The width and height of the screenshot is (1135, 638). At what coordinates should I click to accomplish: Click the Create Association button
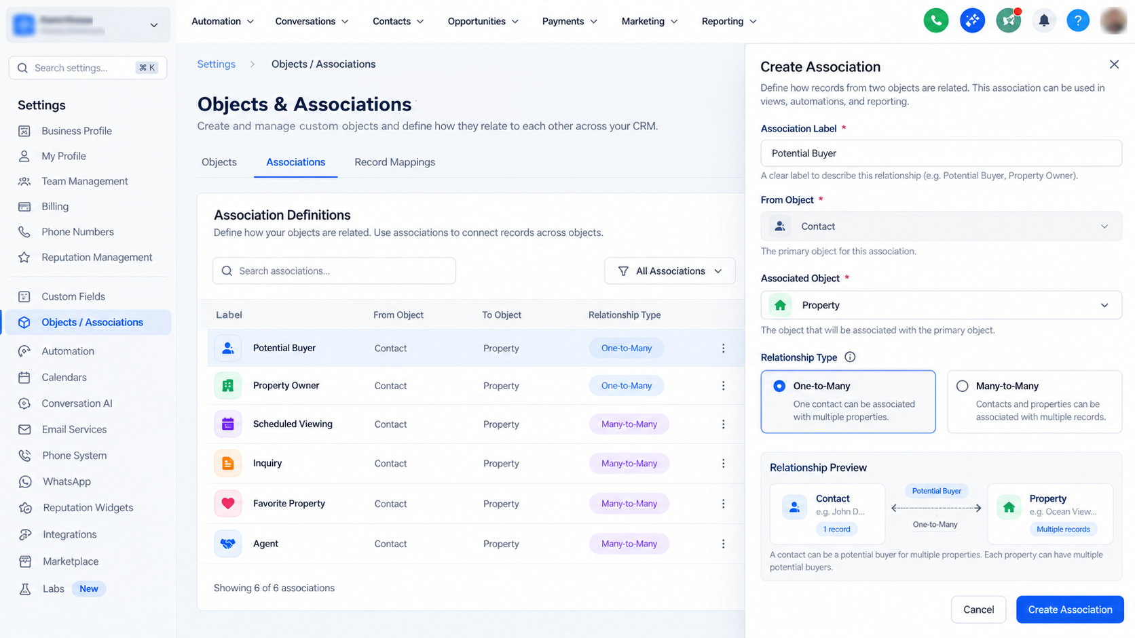1070,610
